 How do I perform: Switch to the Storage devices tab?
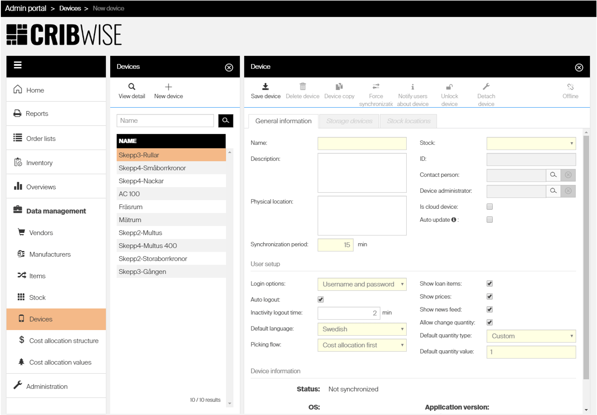[x=349, y=121]
